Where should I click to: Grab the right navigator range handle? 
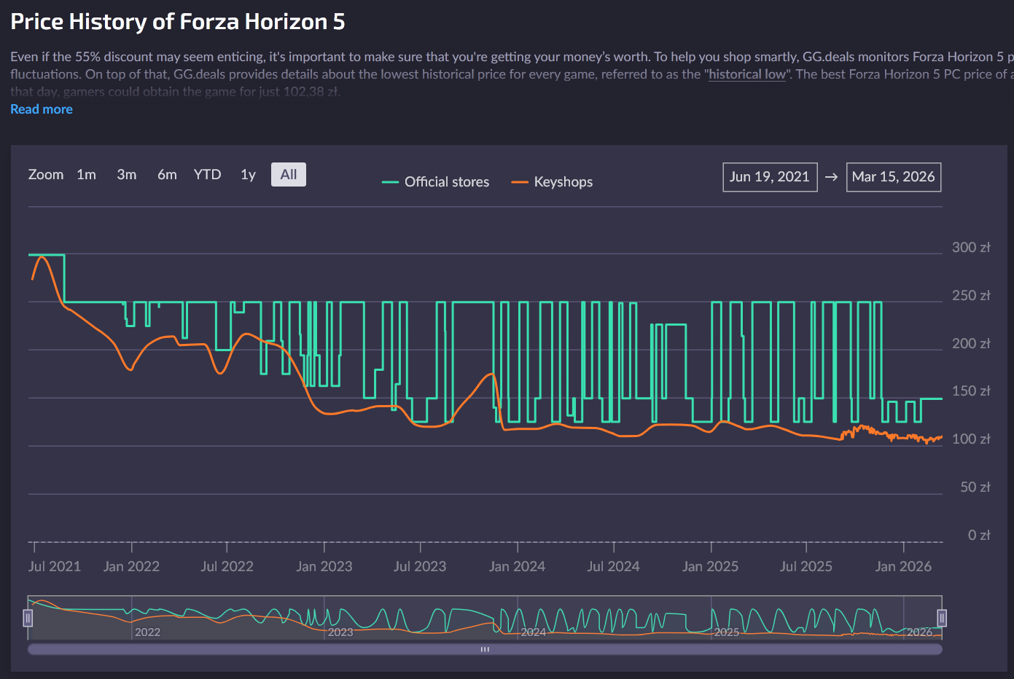(942, 619)
